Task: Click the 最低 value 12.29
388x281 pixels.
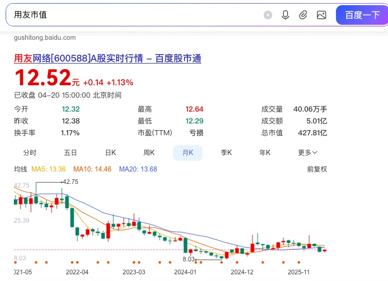Action: pos(194,121)
